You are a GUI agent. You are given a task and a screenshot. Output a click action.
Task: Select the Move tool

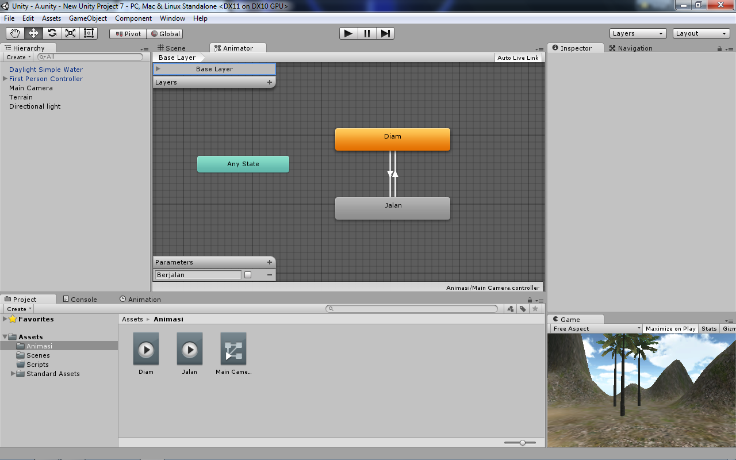[x=33, y=33]
